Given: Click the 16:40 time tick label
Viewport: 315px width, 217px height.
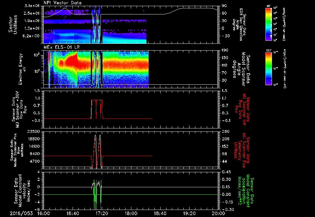Looking at the screenshot, I should click(x=73, y=213).
